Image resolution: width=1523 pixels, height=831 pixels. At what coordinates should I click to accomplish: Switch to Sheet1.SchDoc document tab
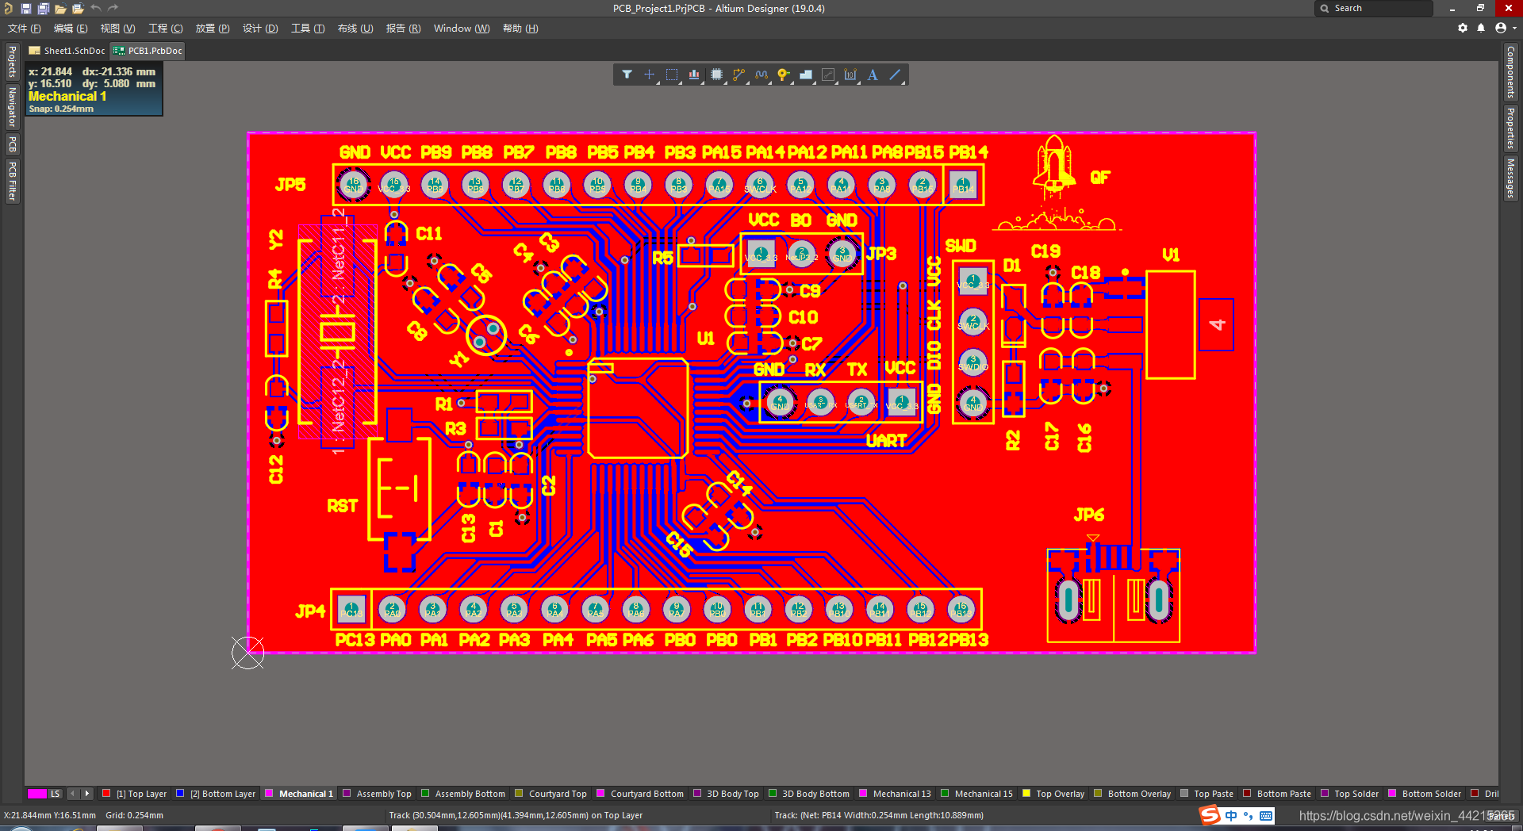click(x=67, y=51)
